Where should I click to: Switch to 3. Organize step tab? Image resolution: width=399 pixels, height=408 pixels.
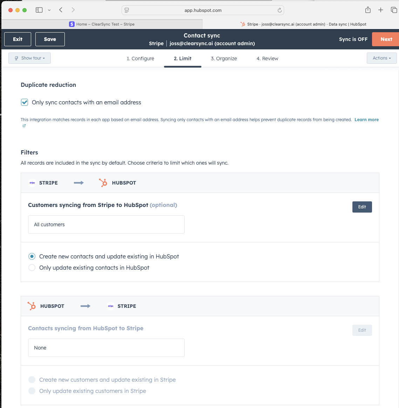pyautogui.click(x=224, y=58)
